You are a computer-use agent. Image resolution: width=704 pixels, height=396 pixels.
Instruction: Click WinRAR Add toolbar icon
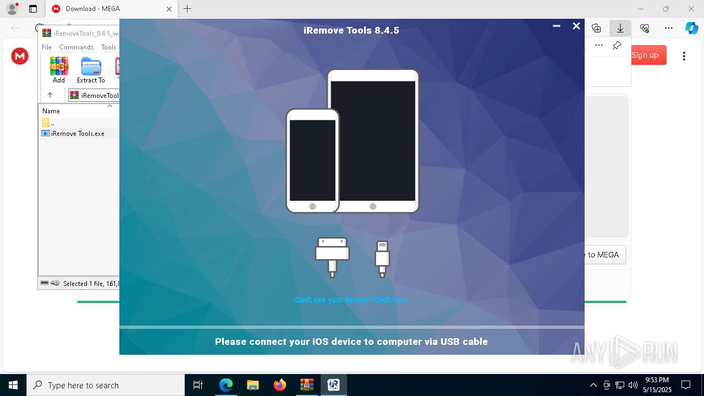pos(59,70)
